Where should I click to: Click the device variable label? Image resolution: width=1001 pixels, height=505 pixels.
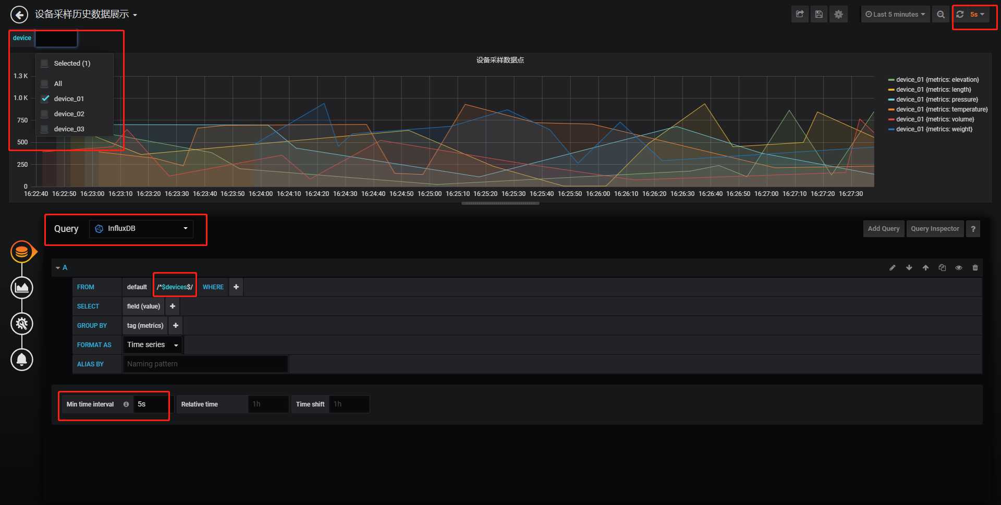click(x=22, y=38)
